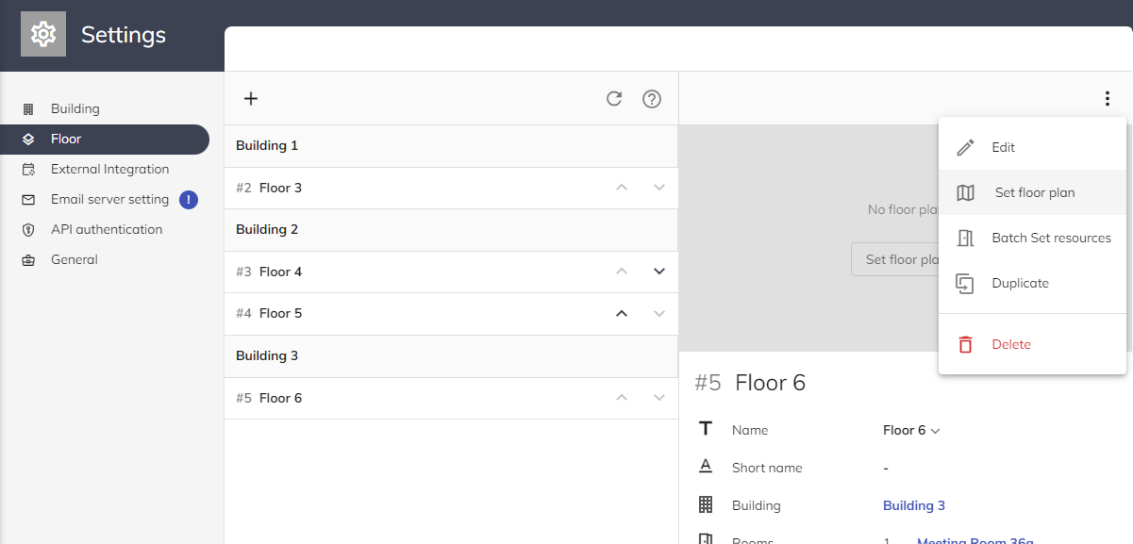Click the Duplicate icon in menu
The height and width of the screenshot is (544, 1133).
(965, 284)
